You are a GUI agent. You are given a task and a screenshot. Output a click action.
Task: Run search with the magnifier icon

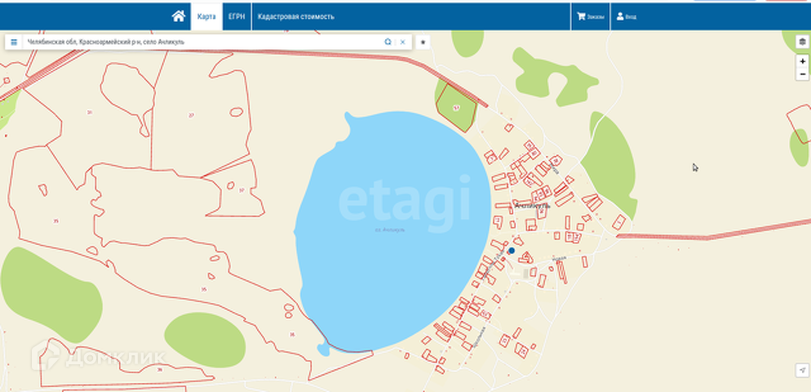pos(388,42)
